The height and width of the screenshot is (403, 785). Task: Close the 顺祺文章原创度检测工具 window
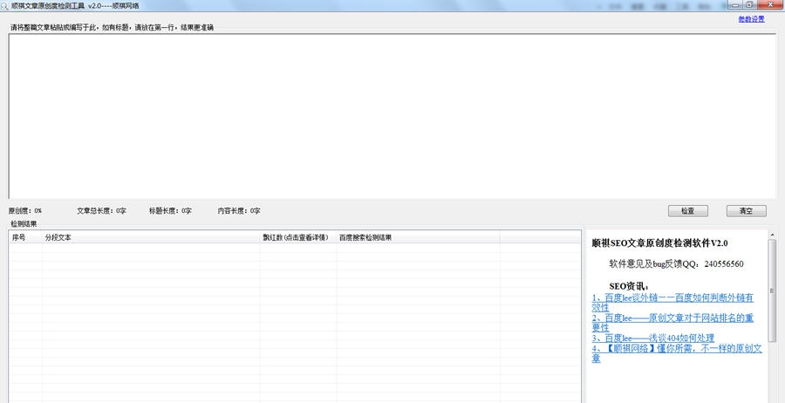pyautogui.click(x=770, y=4)
